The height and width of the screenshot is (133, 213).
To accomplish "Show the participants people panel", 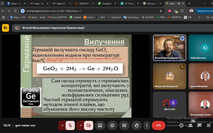I will coord(190,125).
